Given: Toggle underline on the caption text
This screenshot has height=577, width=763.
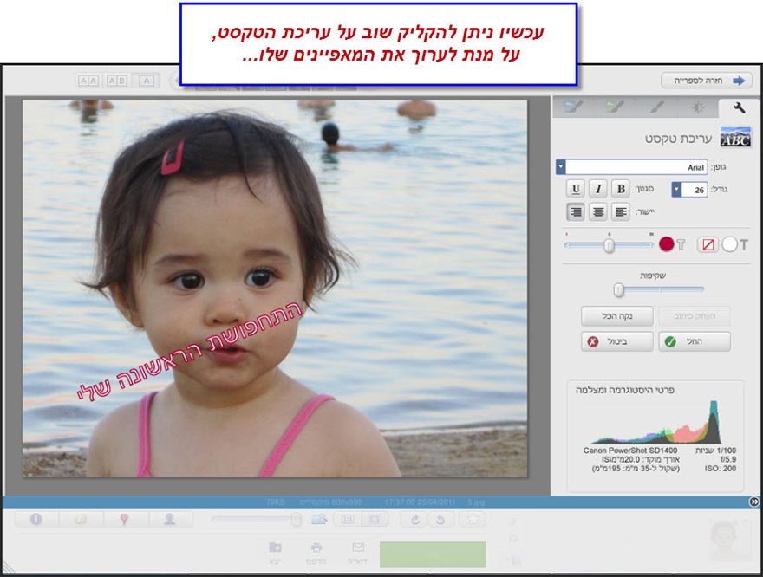Looking at the screenshot, I should click(x=577, y=188).
